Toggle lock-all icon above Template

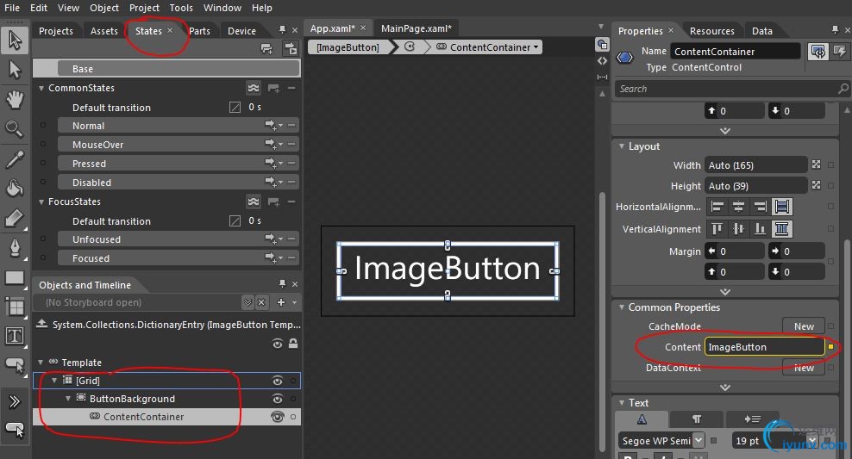(293, 344)
